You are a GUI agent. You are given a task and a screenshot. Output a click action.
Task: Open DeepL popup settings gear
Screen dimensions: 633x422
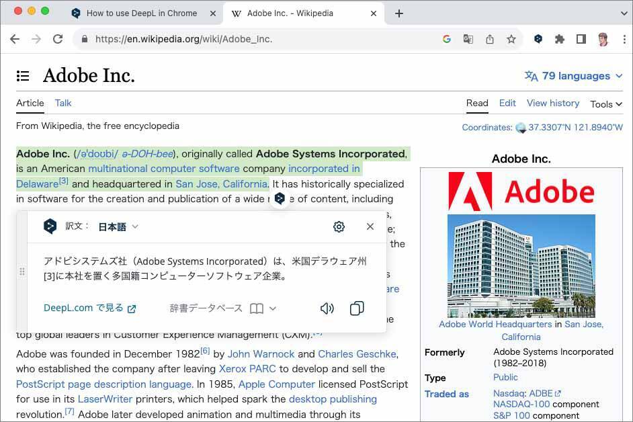tap(339, 226)
